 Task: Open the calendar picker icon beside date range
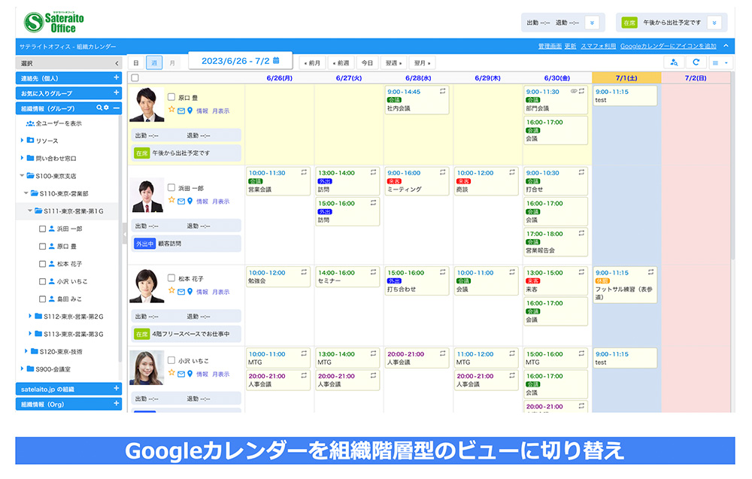[x=276, y=60]
